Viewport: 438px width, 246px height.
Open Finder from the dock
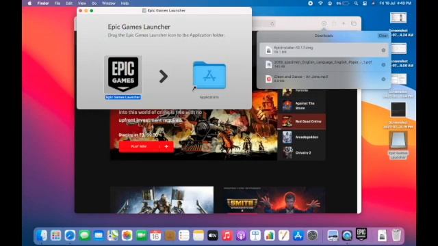coord(42,235)
